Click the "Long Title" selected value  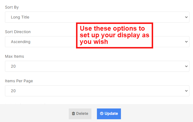[x=20, y=17]
